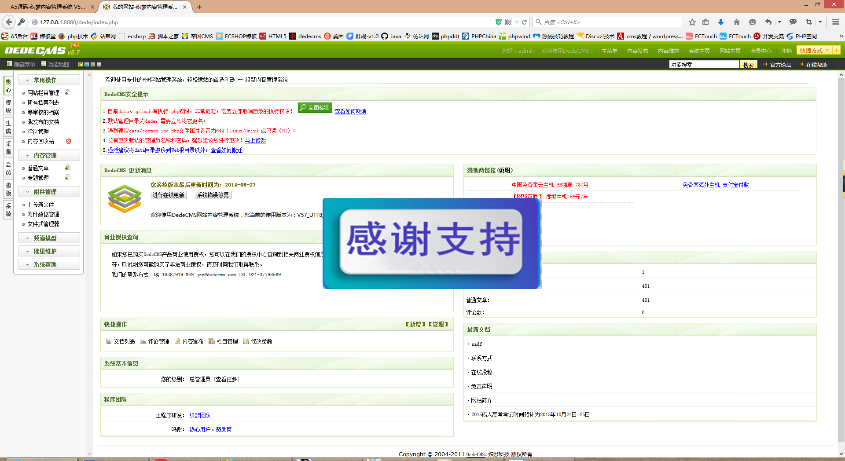Open 文件式管理器 in the sidebar

pyautogui.click(x=43, y=224)
